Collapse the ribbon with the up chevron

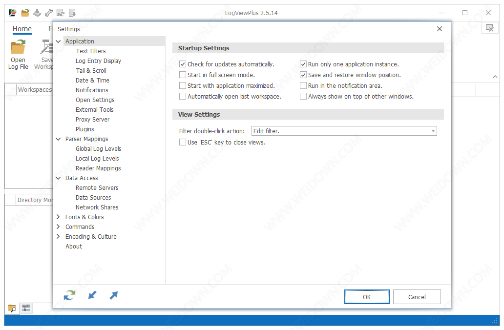[x=495, y=77]
